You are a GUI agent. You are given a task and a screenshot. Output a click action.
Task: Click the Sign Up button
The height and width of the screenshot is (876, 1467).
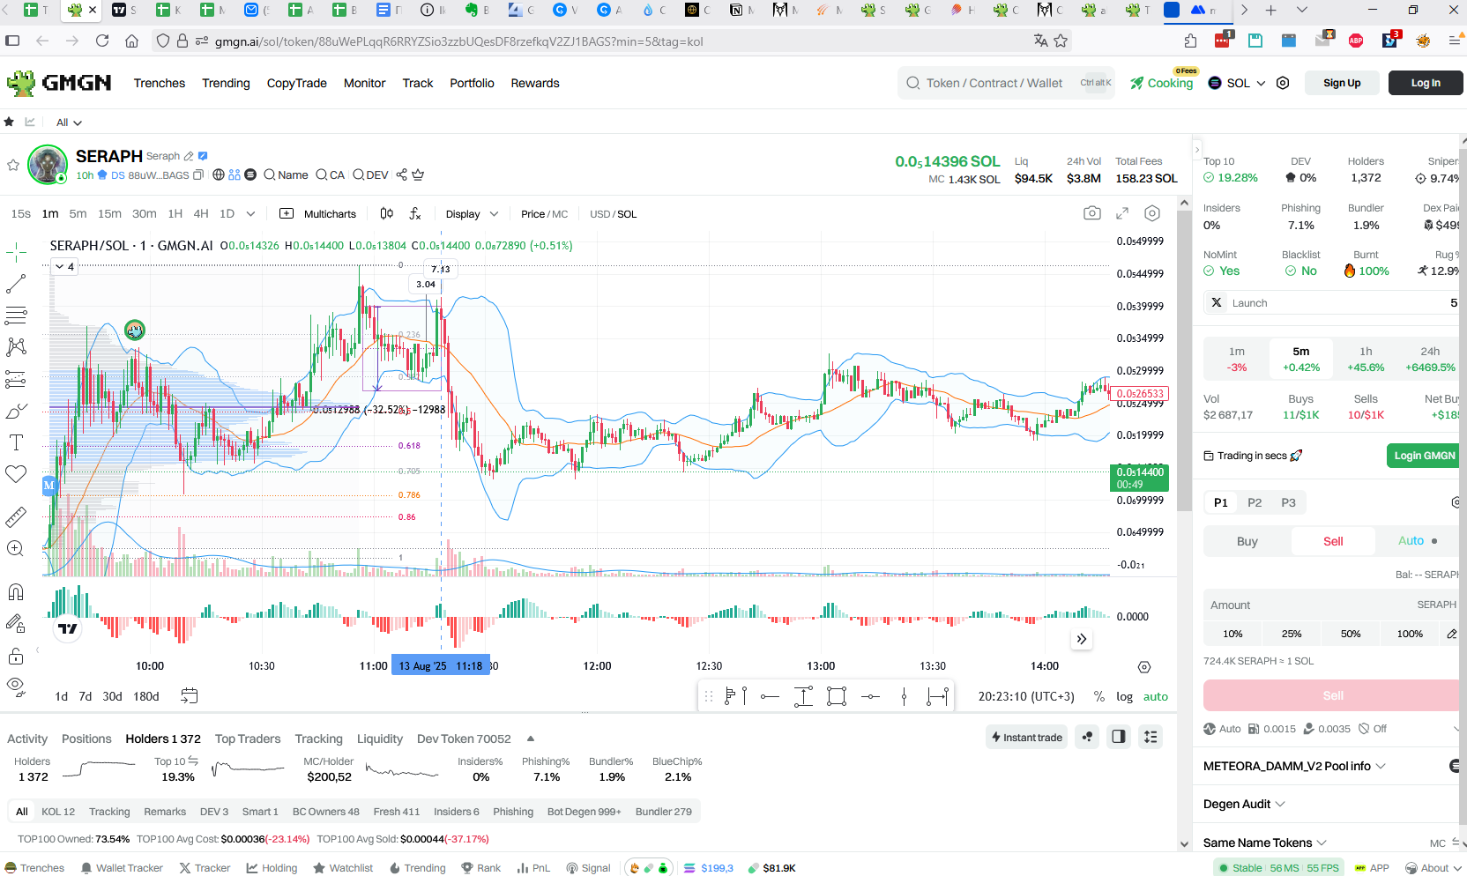pos(1342,83)
